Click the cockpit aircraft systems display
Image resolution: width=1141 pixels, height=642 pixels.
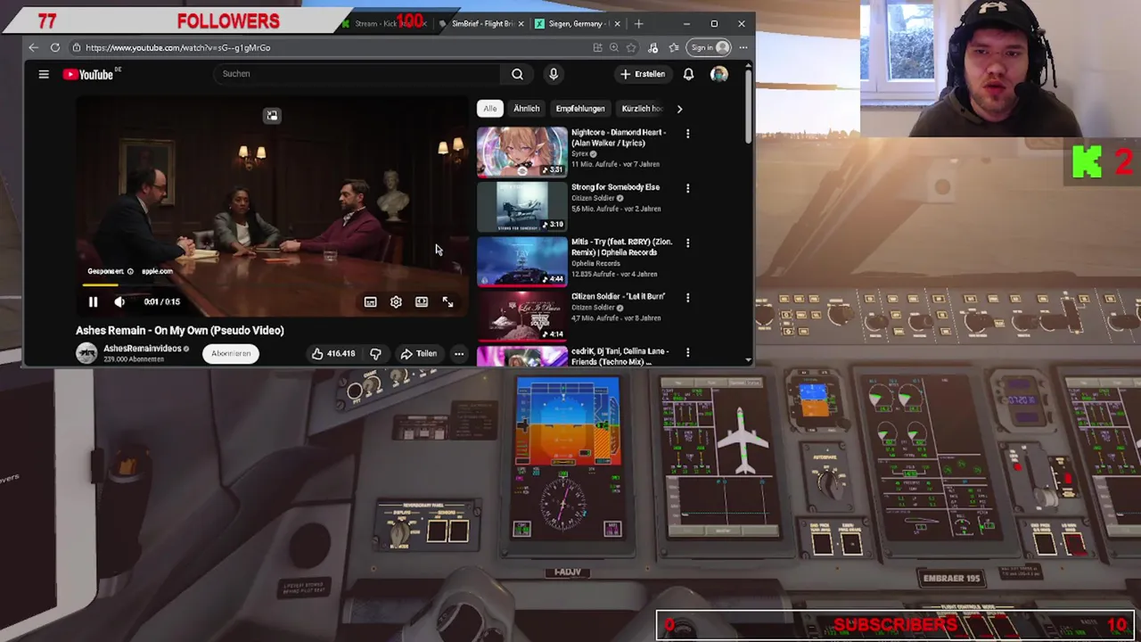722,457
